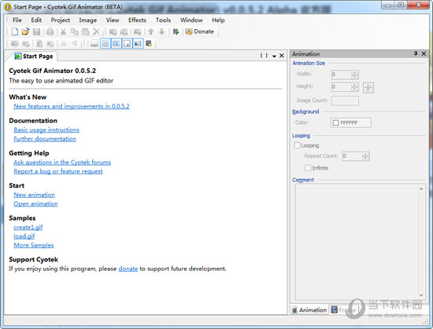Click the donate link in Support Cyotek text
433x329 pixels.
click(x=128, y=269)
